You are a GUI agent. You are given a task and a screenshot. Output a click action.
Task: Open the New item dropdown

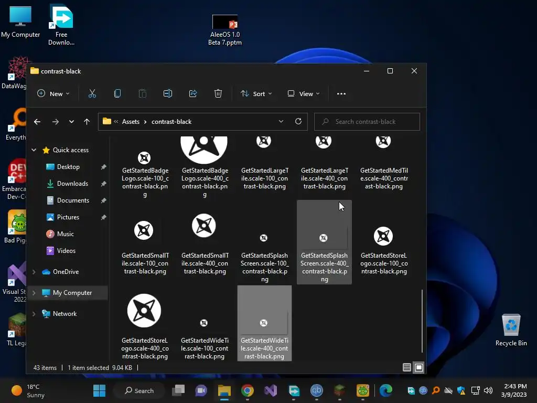point(53,93)
